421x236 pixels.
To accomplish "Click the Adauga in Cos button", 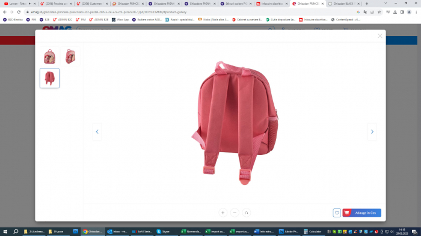I will pyautogui.click(x=361, y=213).
